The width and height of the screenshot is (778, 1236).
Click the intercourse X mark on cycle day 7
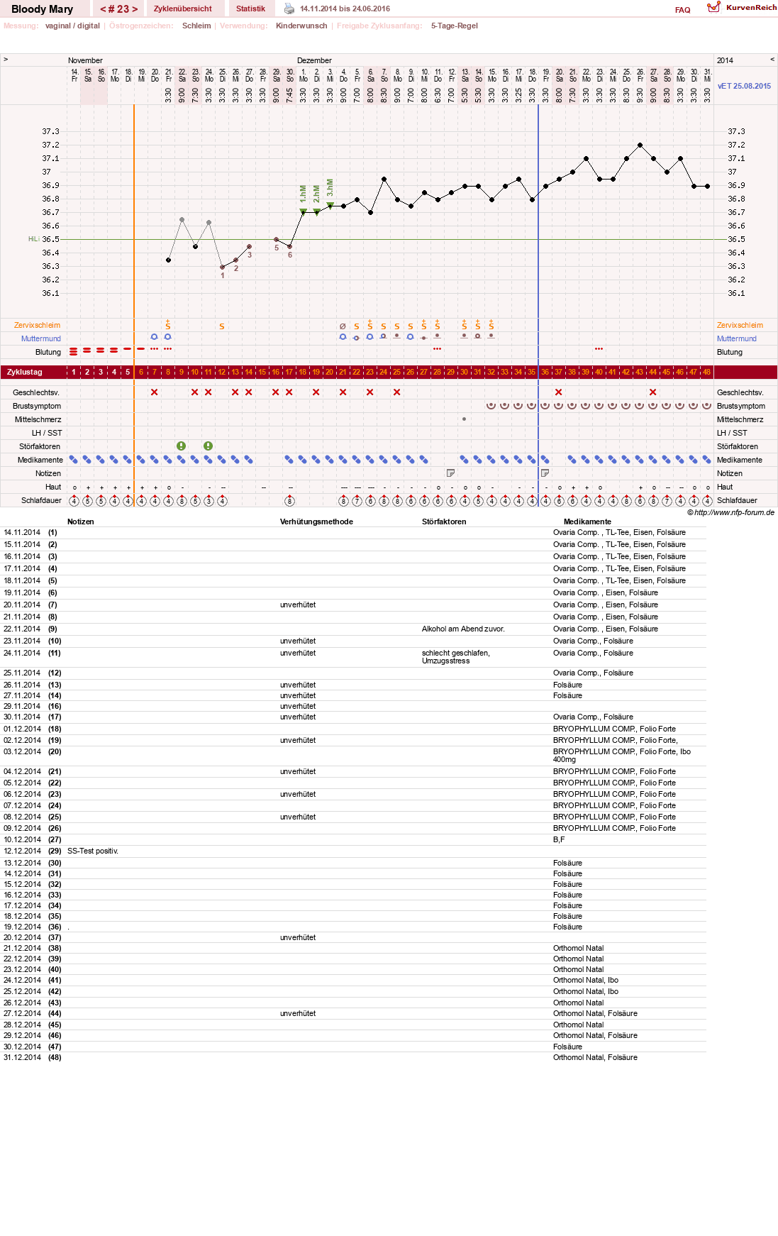pyautogui.click(x=155, y=392)
